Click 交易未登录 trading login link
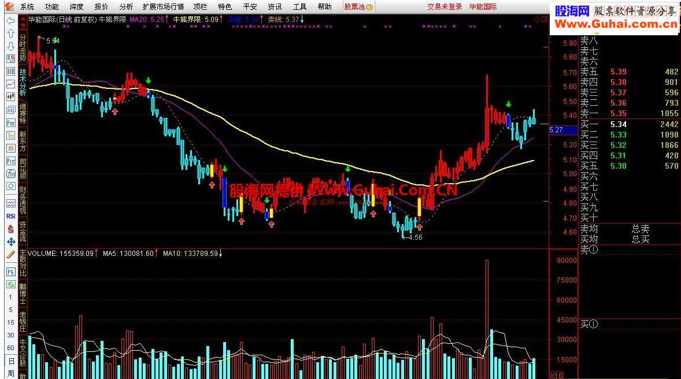This screenshot has height=379, width=681. (x=445, y=6)
